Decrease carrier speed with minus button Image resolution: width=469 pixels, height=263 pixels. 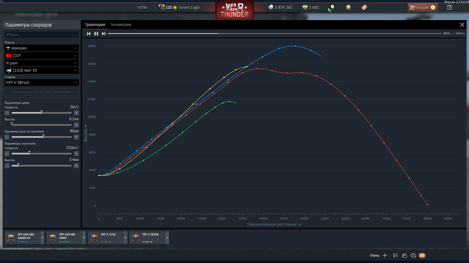[7, 153]
